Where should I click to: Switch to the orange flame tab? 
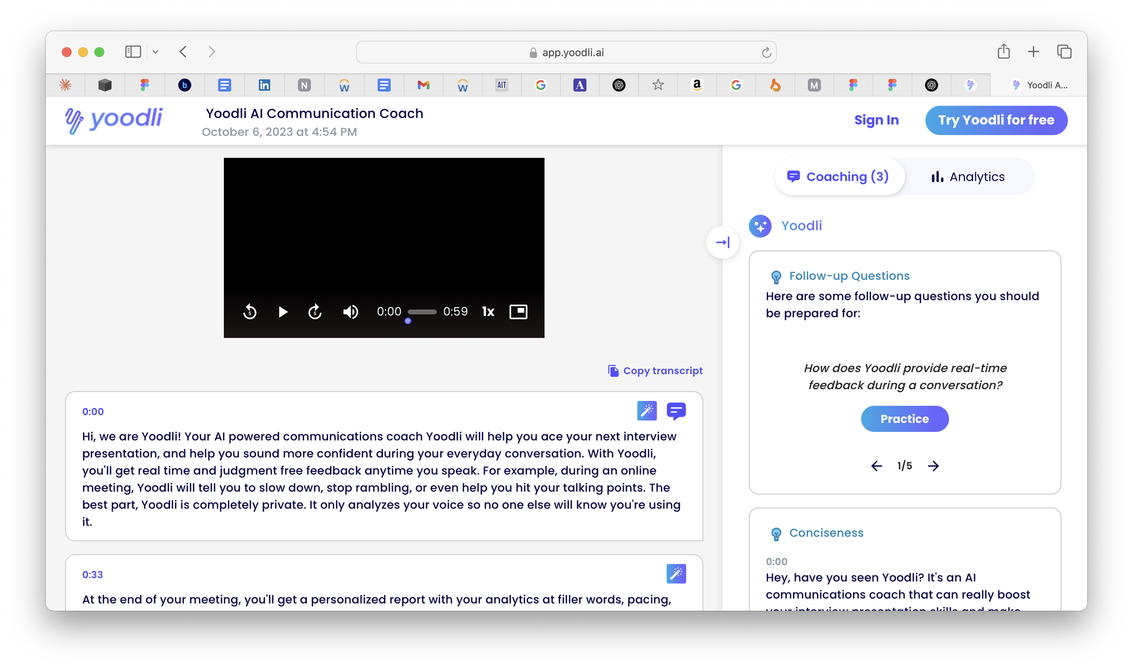pyautogui.click(x=775, y=85)
